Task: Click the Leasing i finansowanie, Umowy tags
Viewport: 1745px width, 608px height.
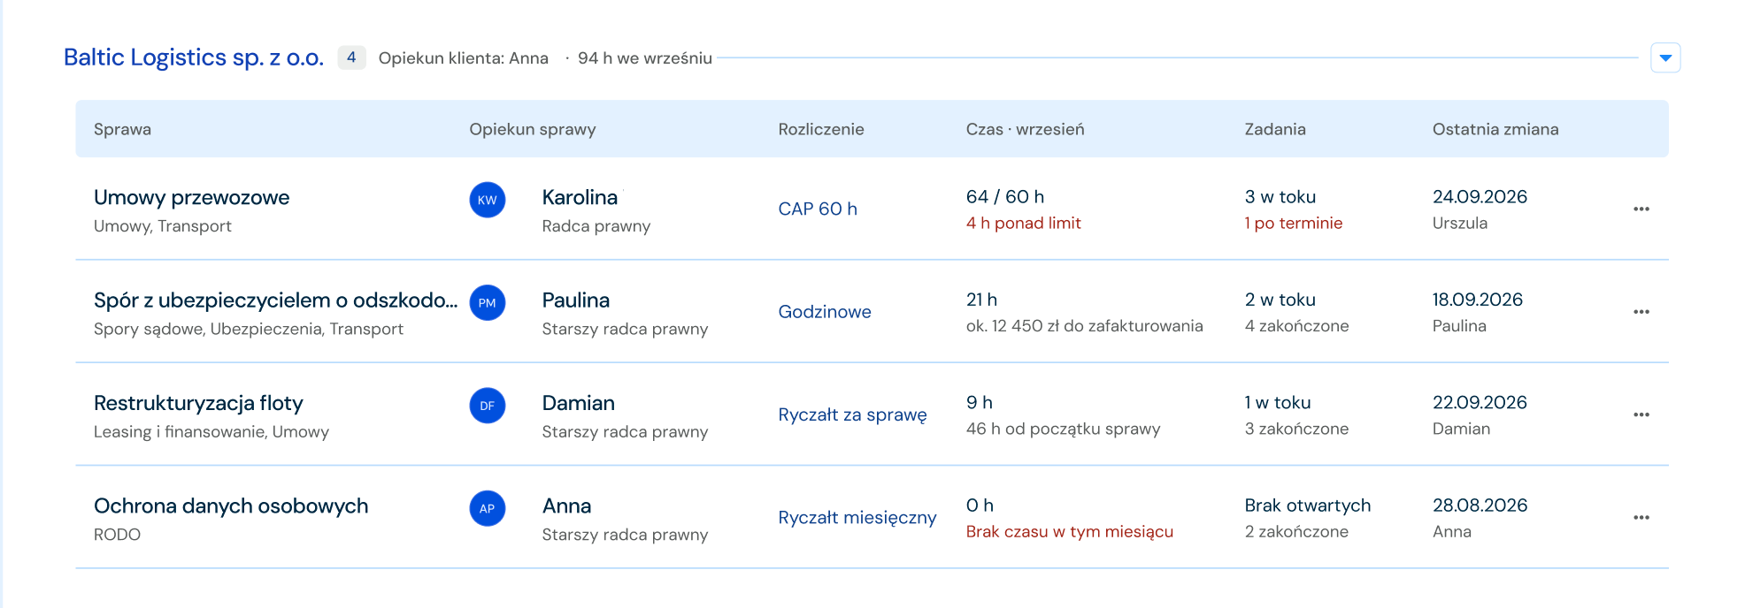Action: [211, 432]
